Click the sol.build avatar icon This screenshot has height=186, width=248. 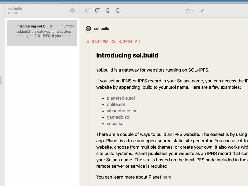[88, 29]
